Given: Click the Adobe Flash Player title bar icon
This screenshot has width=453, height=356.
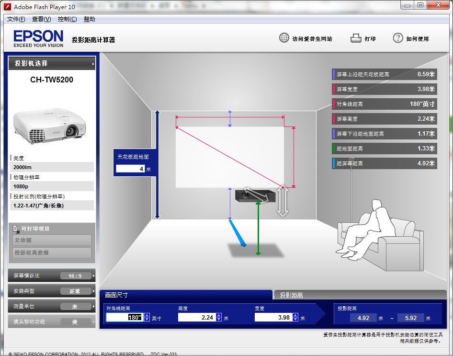Looking at the screenshot, I should (x=8, y=7).
